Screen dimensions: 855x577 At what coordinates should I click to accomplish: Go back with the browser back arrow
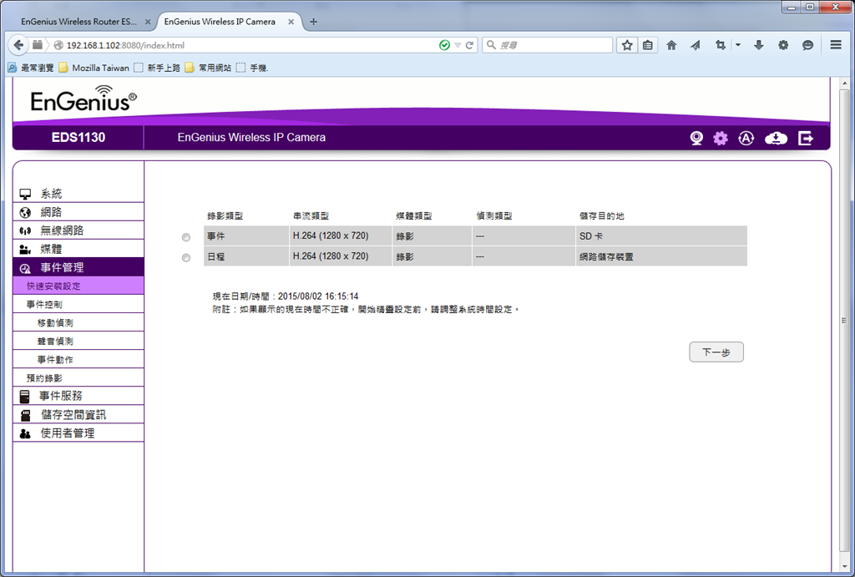(18, 45)
